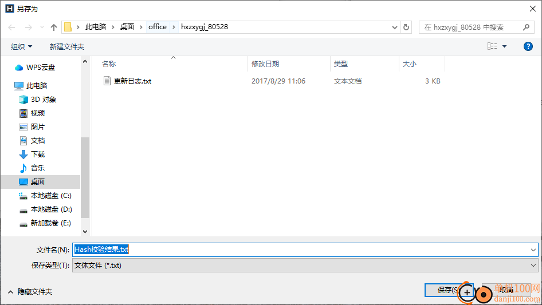
Task: Select 桌面 breadcrumb in address bar
Action: point(127,27)
